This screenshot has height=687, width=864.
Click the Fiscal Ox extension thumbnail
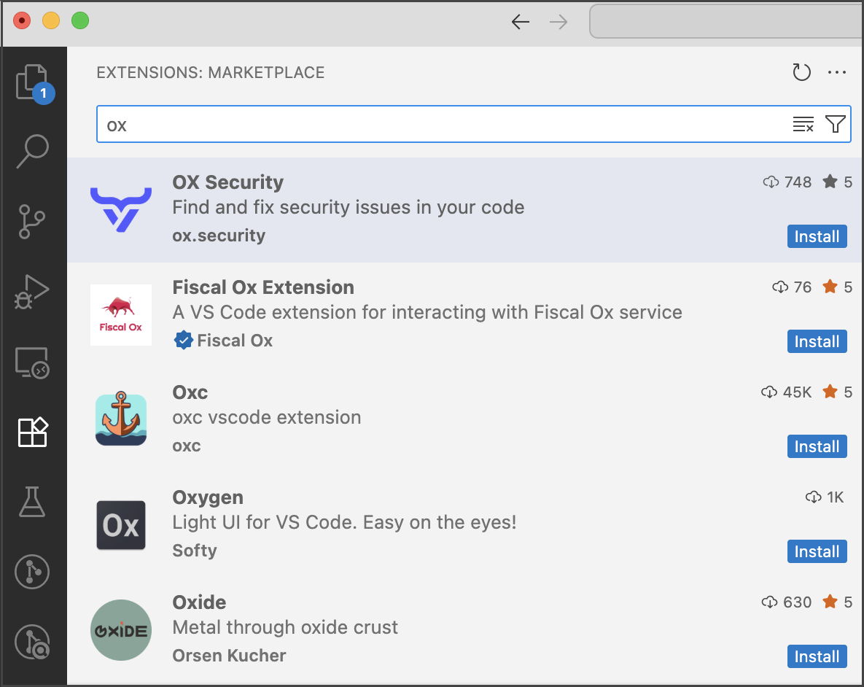(121, 315)
